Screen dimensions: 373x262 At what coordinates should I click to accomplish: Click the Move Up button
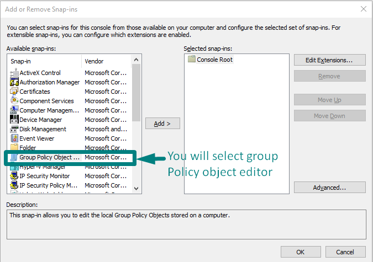(x=329, y=100)
